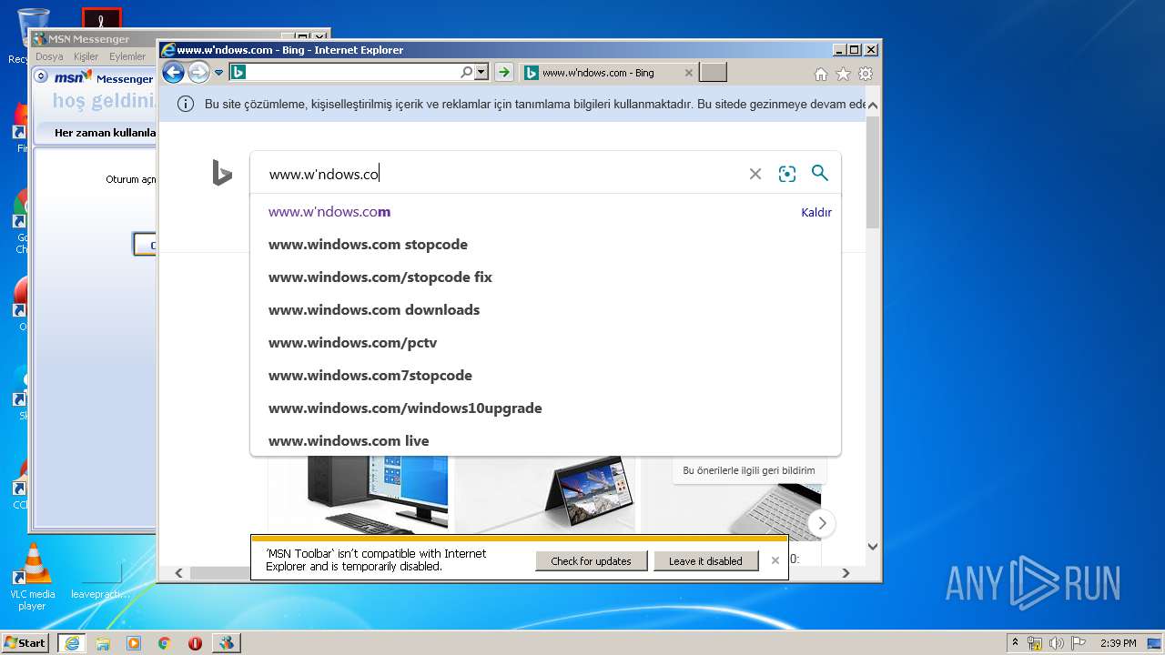
Task: Show hidden system tray icons arrow
Action: coord(1016,642)
